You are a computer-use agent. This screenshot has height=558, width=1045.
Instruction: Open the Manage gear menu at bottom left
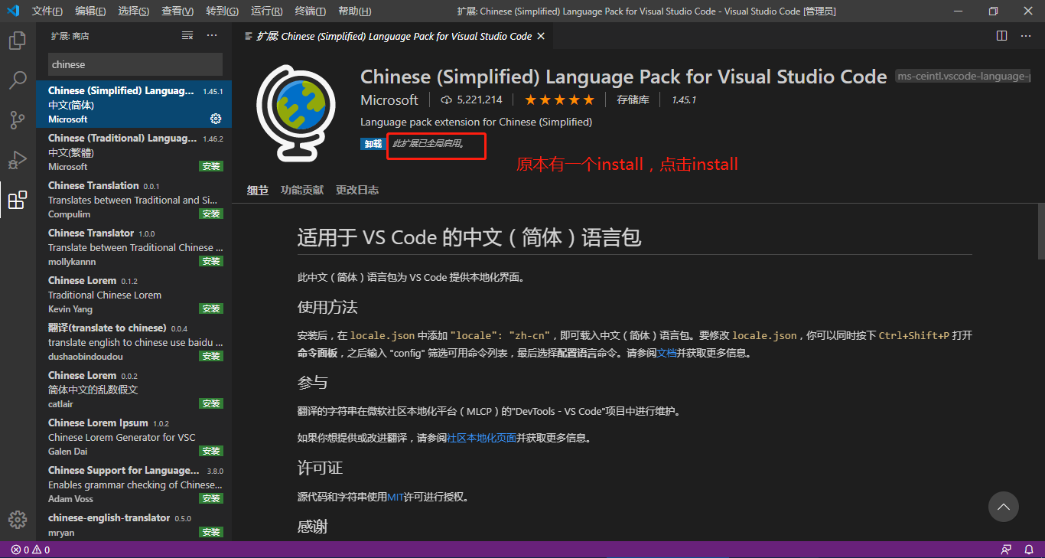[x=17, y=519]
